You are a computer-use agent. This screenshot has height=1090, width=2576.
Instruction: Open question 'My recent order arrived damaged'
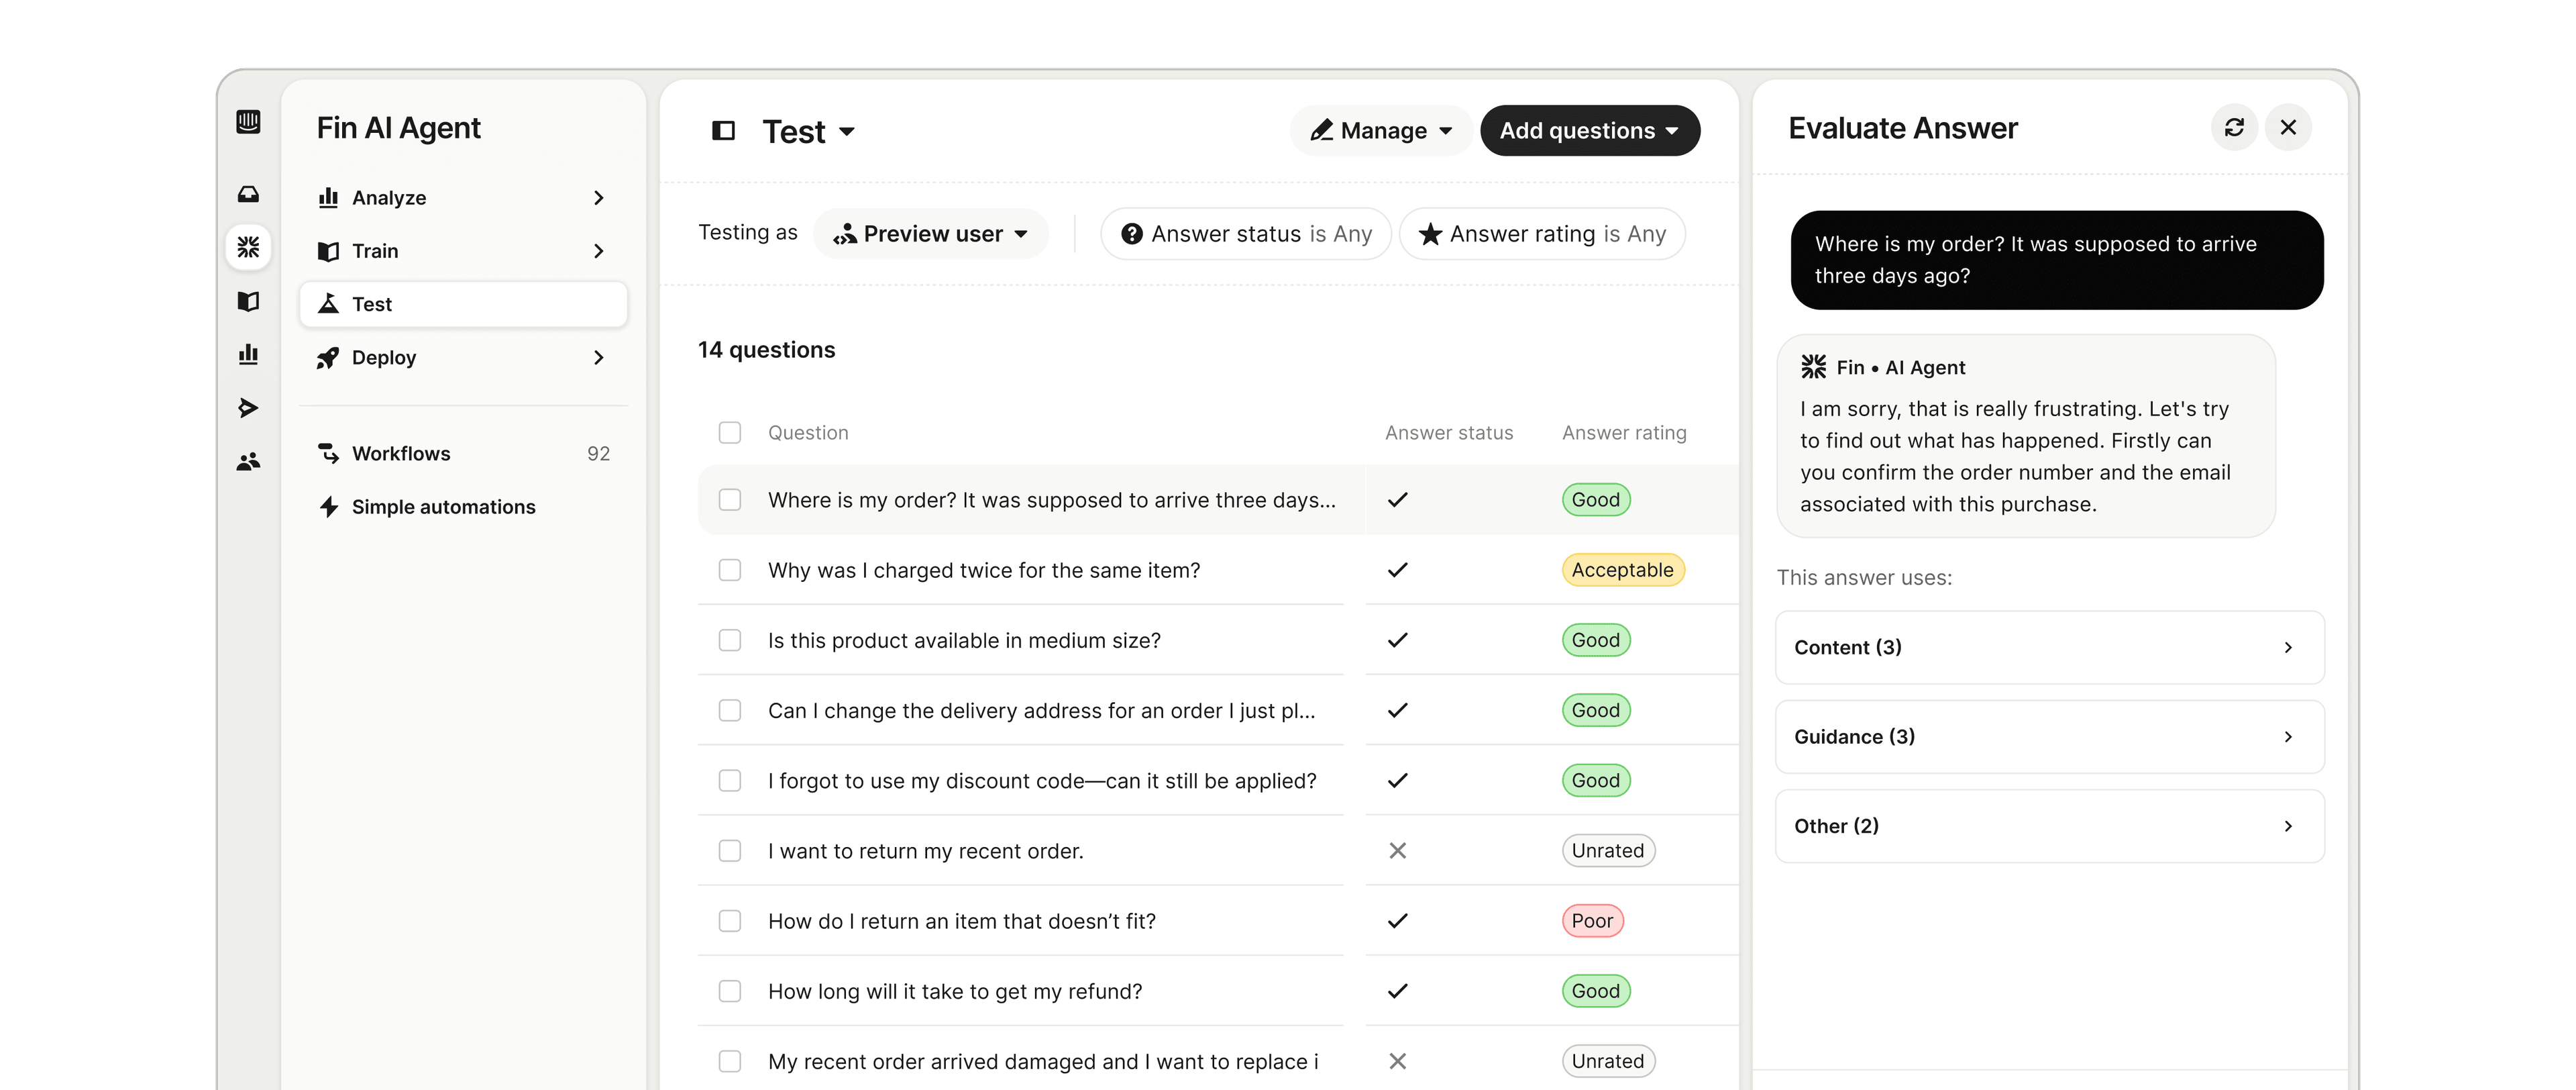click(x=1043, y=1061)
